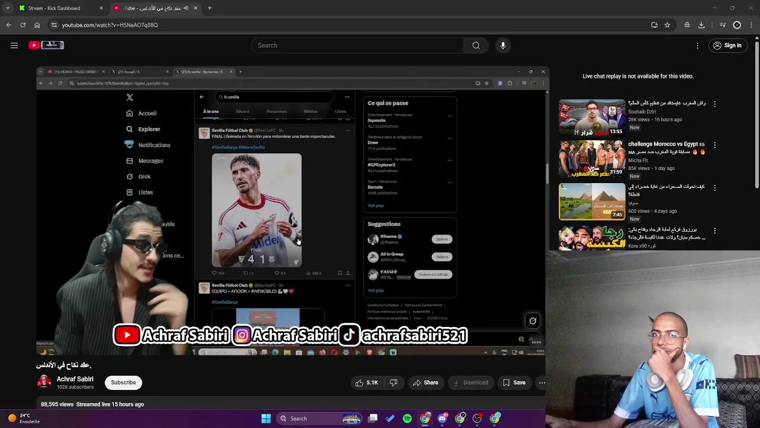Reload the YouTube page
Image resolution: width=760 pixels, height=428 pixels.
point(23,25)
